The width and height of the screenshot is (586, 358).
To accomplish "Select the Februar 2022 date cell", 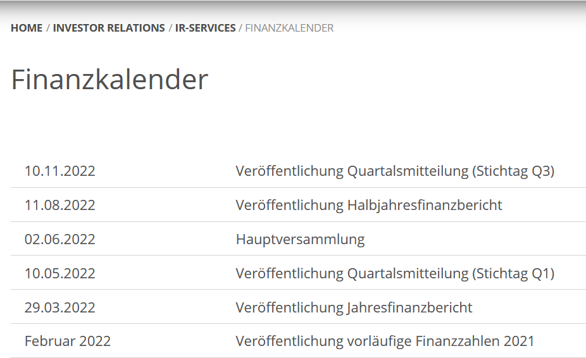I will click(68, 341).
